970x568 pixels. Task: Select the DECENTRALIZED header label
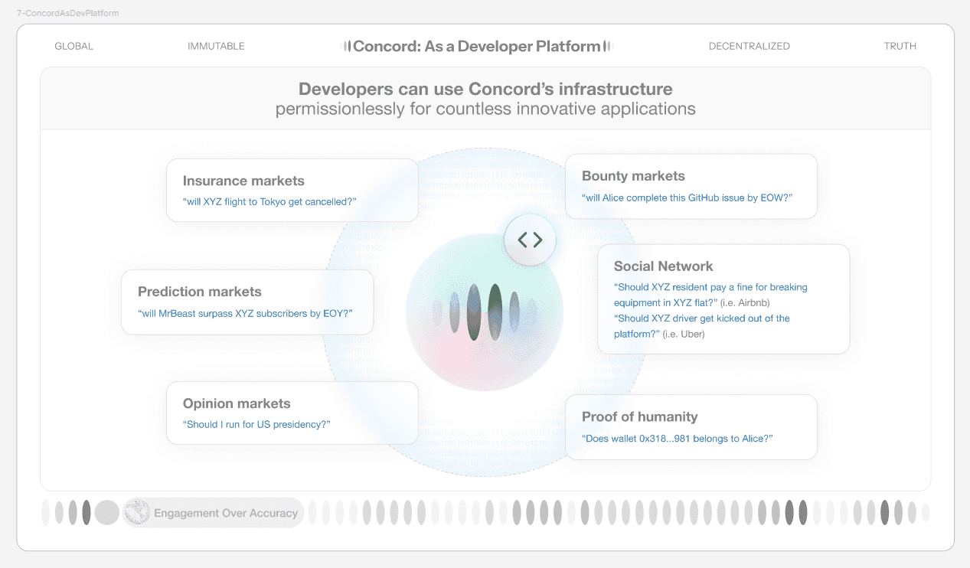tap(750, 46)
